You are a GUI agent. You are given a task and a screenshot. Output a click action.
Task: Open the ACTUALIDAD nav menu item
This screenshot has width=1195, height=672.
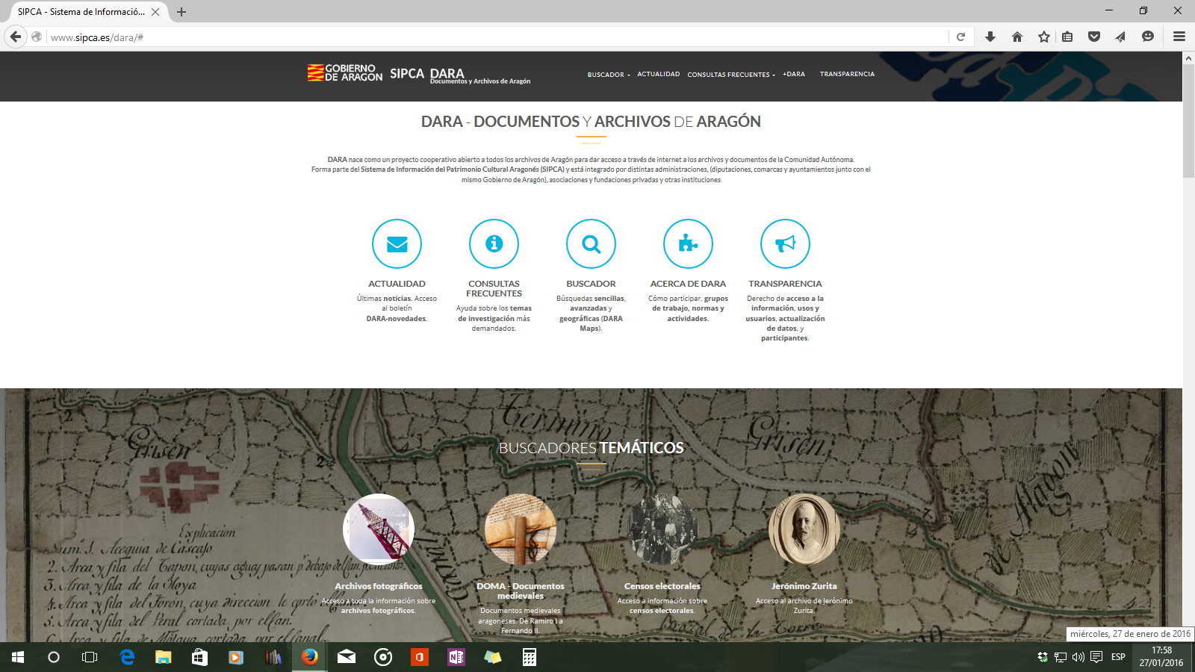tap(659, 74)
